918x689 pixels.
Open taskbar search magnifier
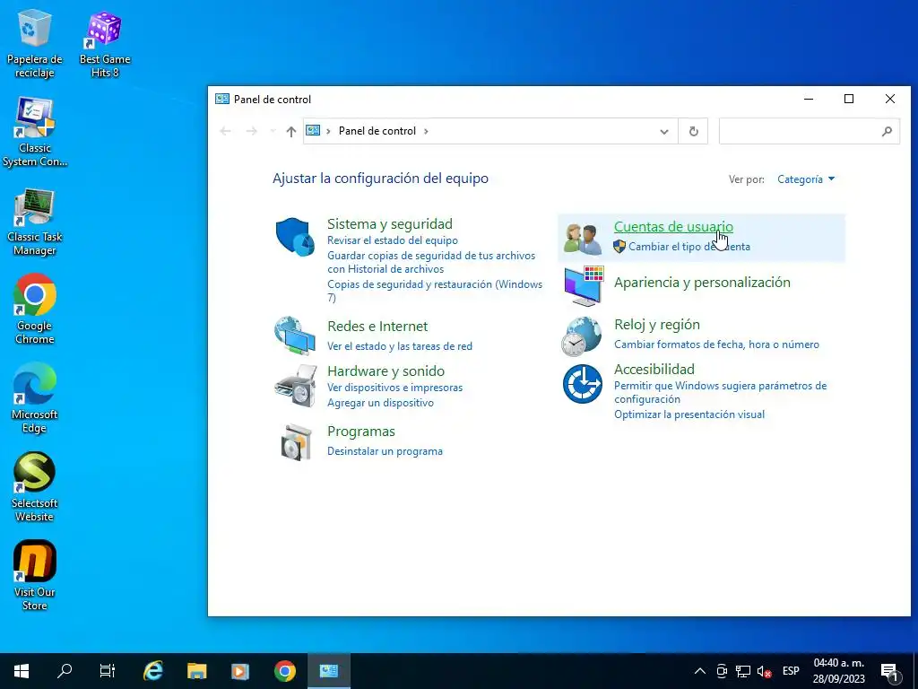[65, 671]
